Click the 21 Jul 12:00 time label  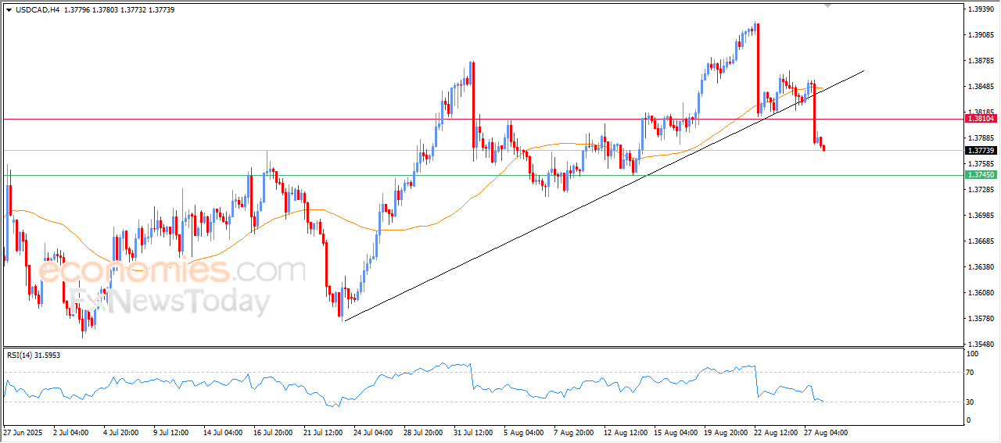pos(323,432)
